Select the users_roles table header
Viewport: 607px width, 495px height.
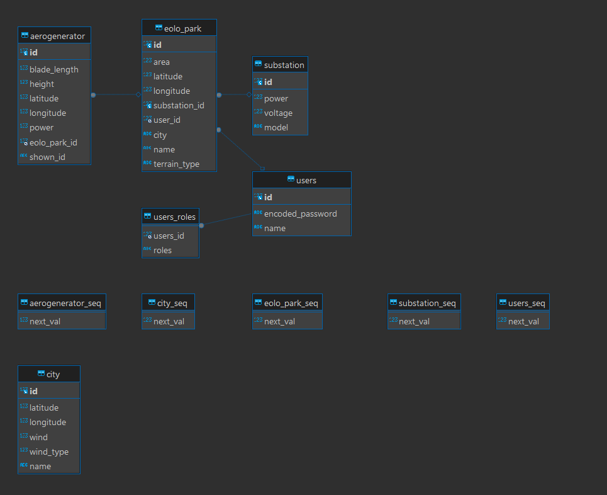click(170, 217)
